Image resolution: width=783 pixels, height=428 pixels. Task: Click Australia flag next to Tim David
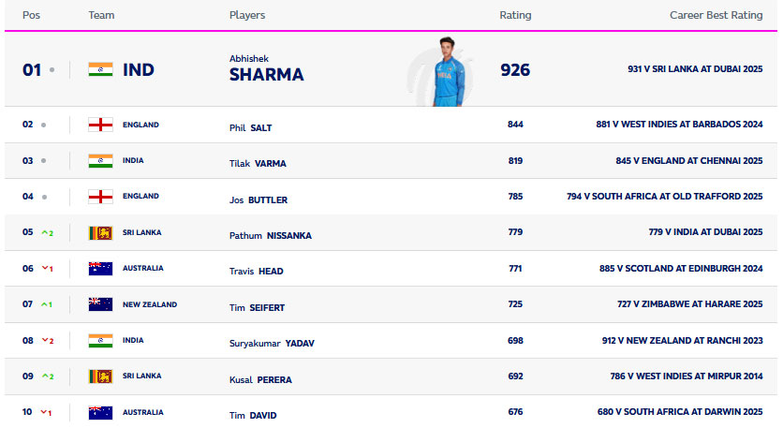[x=100, y=412]
